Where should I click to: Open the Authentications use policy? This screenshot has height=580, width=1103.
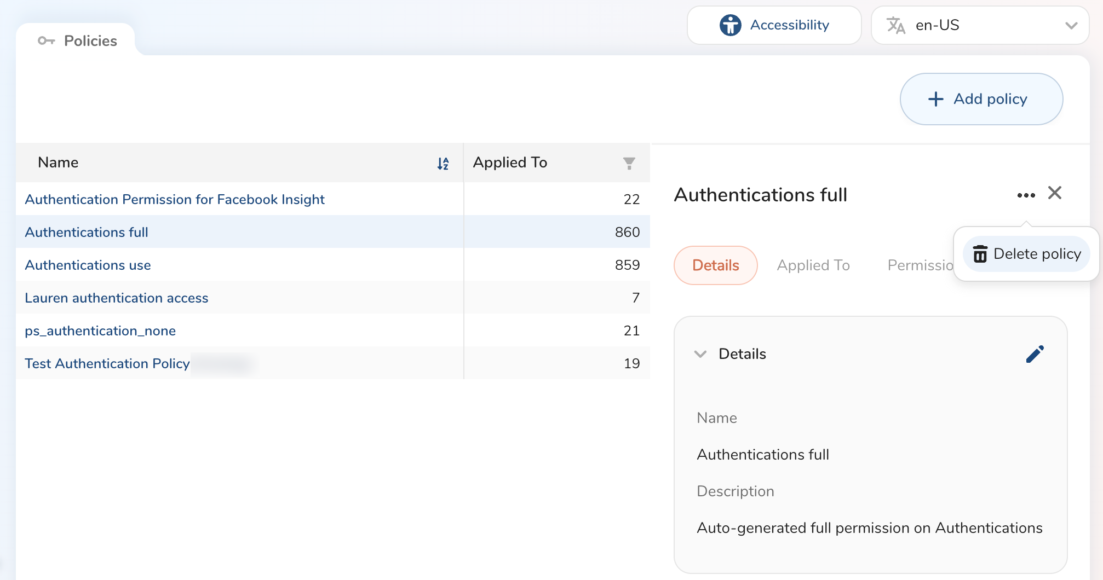(88, 265)
